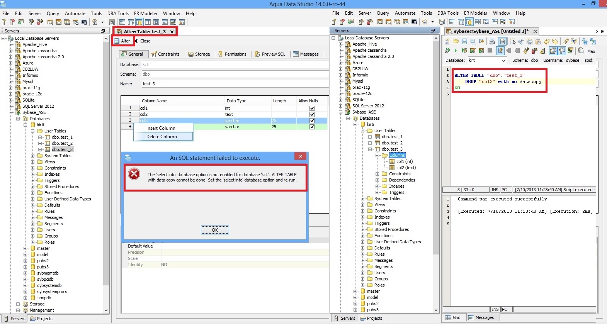
Task: Click the Alter button
Action: coord(122,41)
